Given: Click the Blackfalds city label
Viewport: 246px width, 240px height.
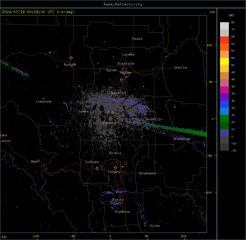Looking at the screenshot, I should (x=126, y=64).
